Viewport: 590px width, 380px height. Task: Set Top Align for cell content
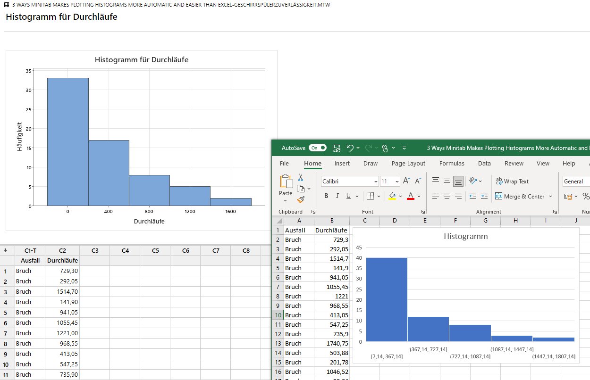click(436, 181)
